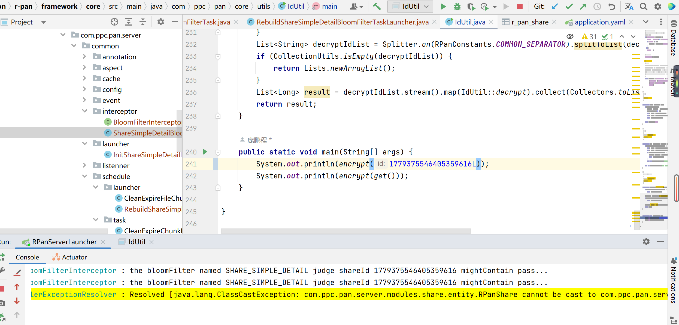Collapse the schedule folder
The width and height of the screenshot is (679, 325).
(x=85, y=176)
